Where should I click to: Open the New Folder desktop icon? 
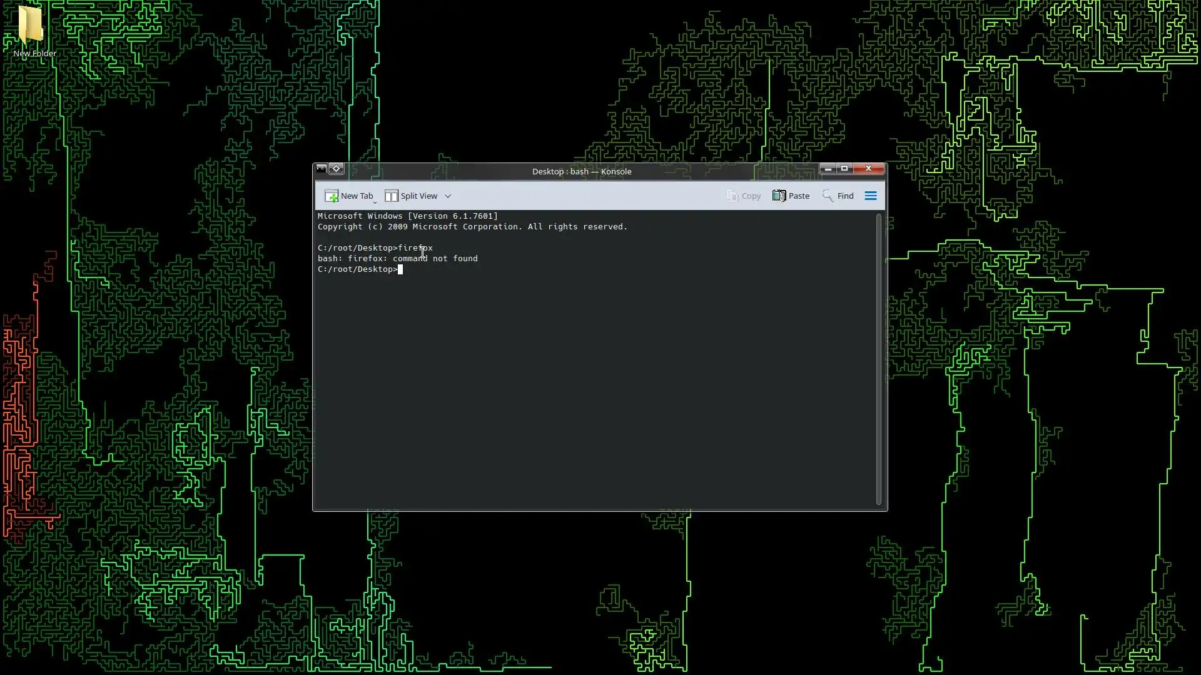click(31, 26)
